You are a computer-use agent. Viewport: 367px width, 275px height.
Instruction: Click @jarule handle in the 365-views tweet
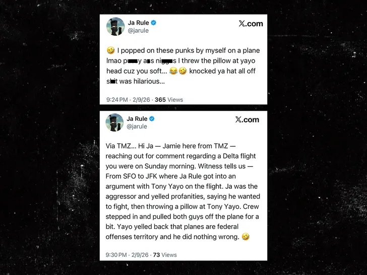[138, 31]
